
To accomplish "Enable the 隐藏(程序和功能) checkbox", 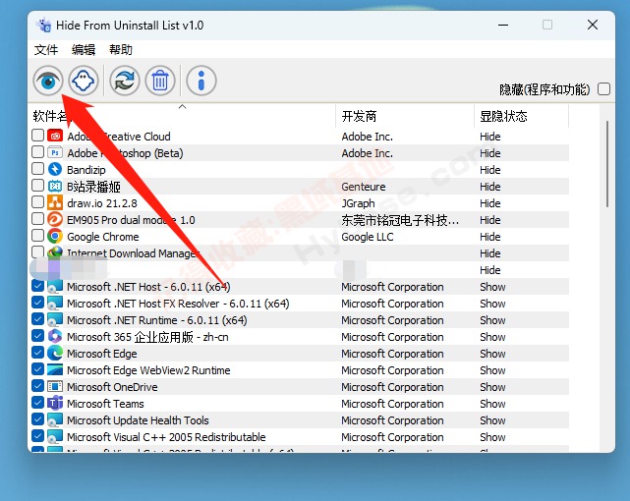I will [x=603, y=89].
